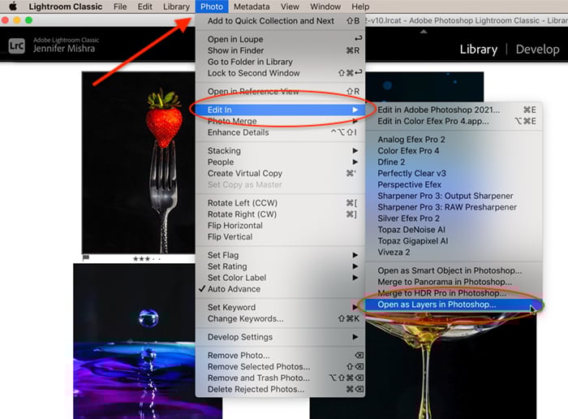Viewport: 568px width, 419px height.
Task: Choose Edit in Adobe Photoshop 2021...
Action: click(454, 110)
